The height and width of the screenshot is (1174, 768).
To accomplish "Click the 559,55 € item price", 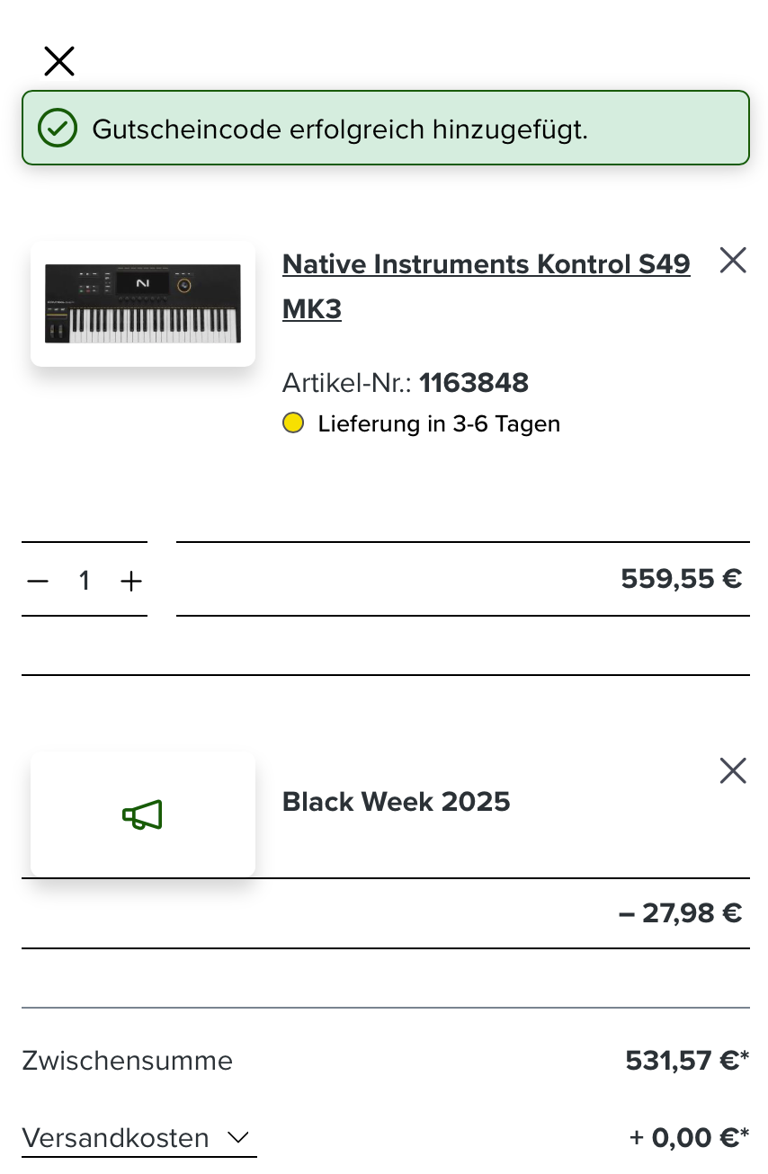I will [x=681, y=579].
